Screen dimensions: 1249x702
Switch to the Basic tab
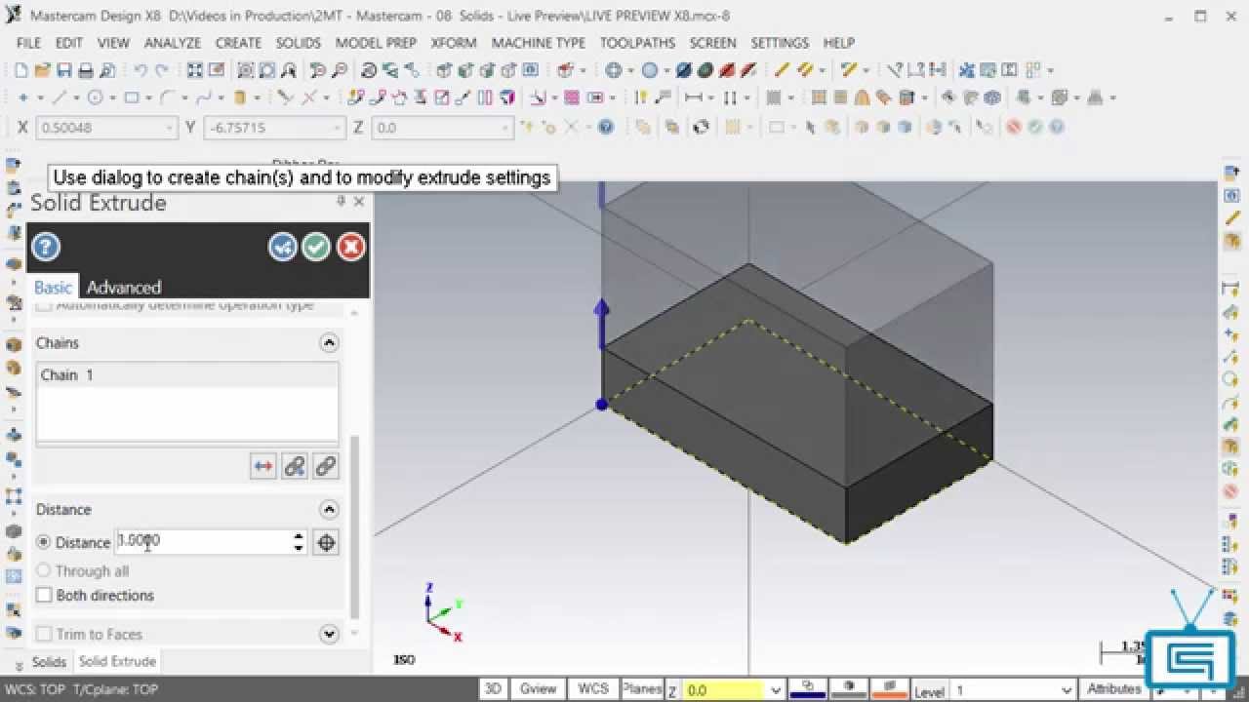[53, 287]
